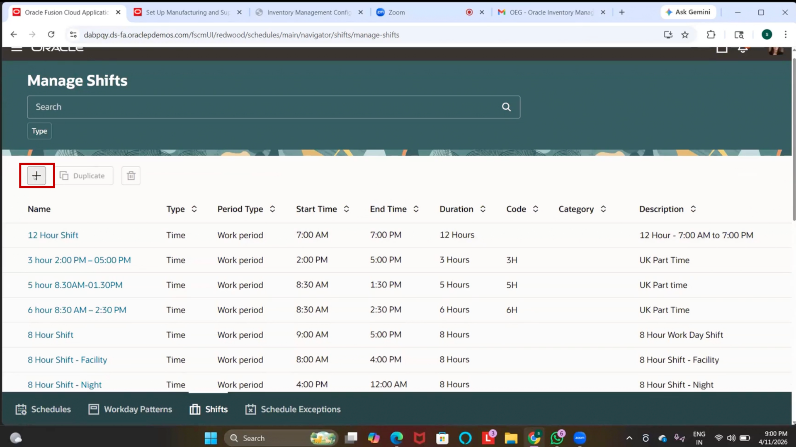Open Task View from taskbar
796x447 pixels.
[x=351, y=438]
